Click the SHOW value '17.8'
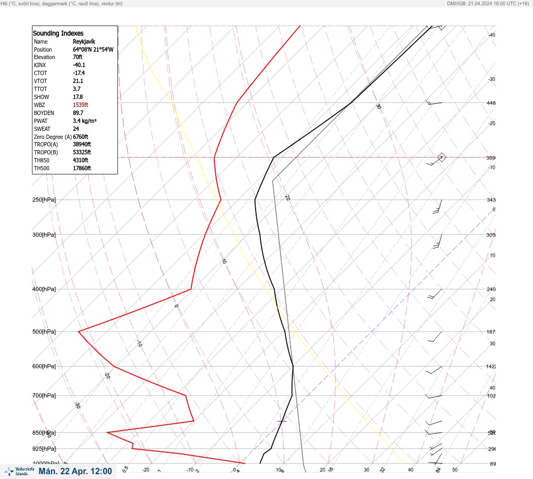This screenshot has width=533, height=479. click(78, 97)
